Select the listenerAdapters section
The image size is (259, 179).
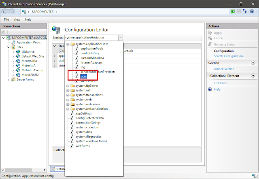coord(91,62)
